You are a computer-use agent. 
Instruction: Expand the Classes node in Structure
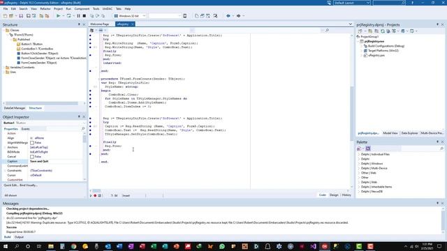[4, 30]
